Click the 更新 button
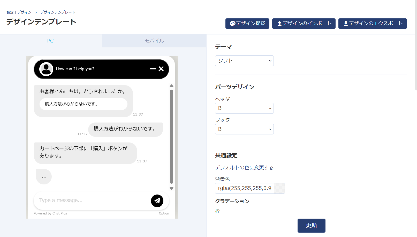The height and width of the screenshot is (237, 417). pyautogui.click(x=311, y=226)
